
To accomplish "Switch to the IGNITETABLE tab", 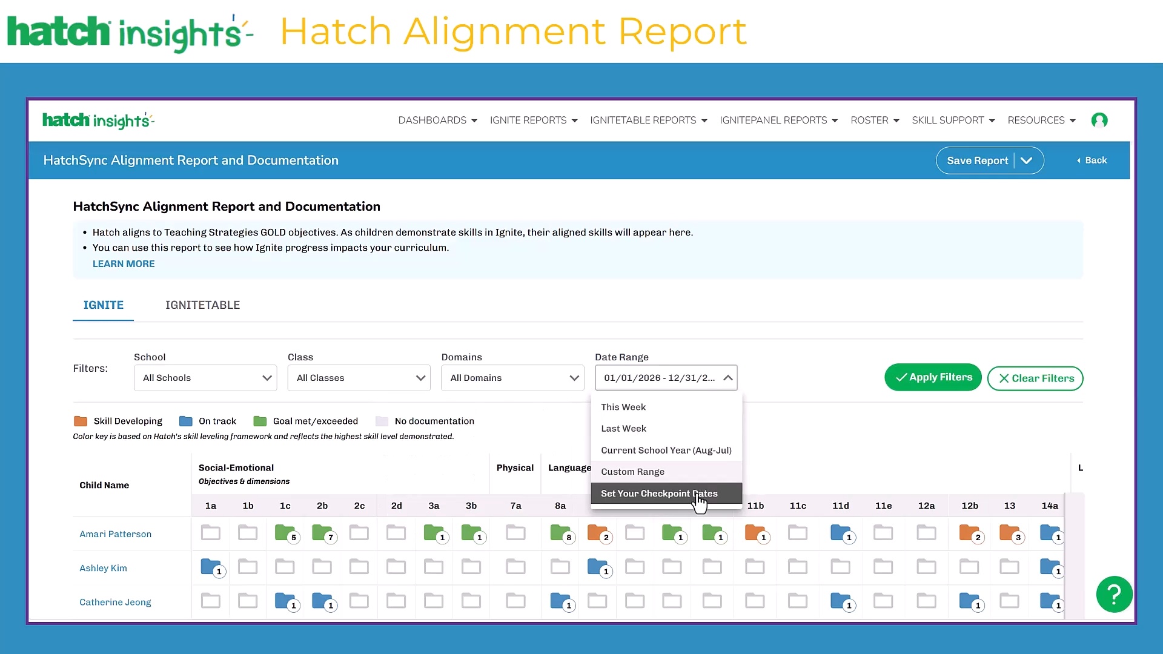I will click(203, 305).
